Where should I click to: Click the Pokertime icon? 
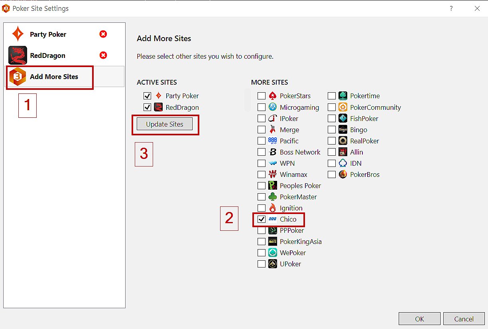343,96
